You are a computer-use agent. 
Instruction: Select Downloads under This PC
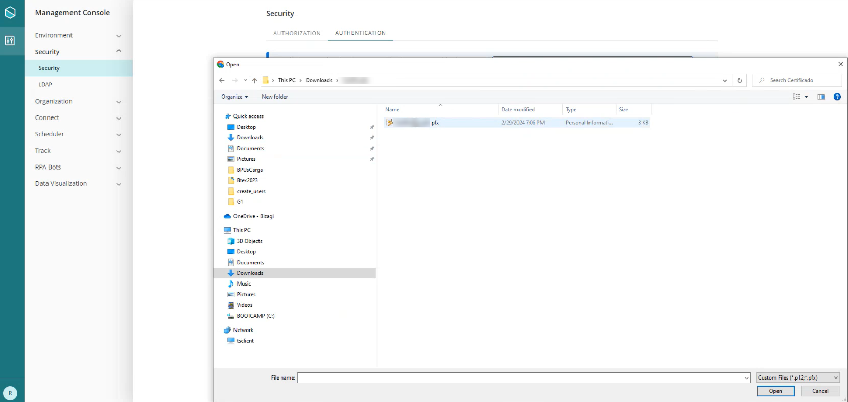[x=295, y=273]
